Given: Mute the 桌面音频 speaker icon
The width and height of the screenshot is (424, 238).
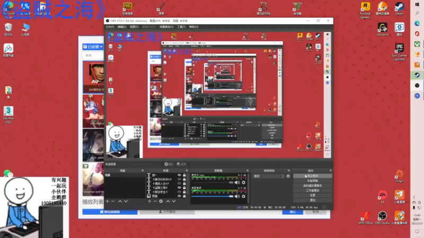Looking at the screenshot, I should [x=237, y=196].
